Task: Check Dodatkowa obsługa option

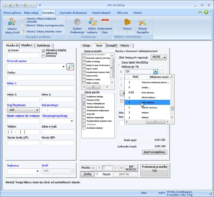Action: pos(84,96)
